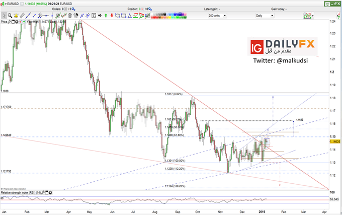
Task: Select the red down arrow tool
Action: coord(112,16)
